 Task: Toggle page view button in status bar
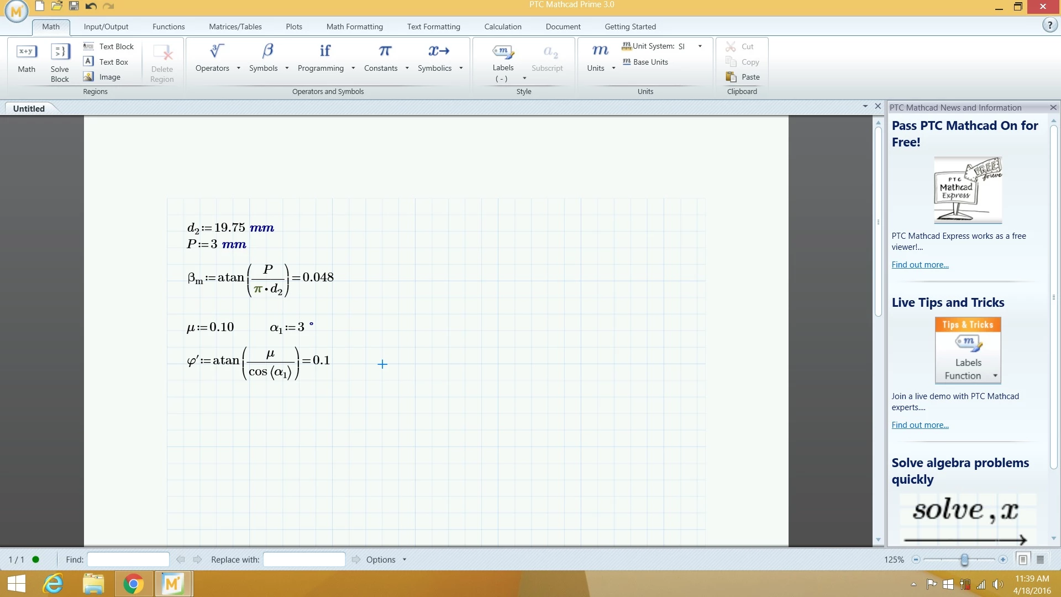[1023, 559]
